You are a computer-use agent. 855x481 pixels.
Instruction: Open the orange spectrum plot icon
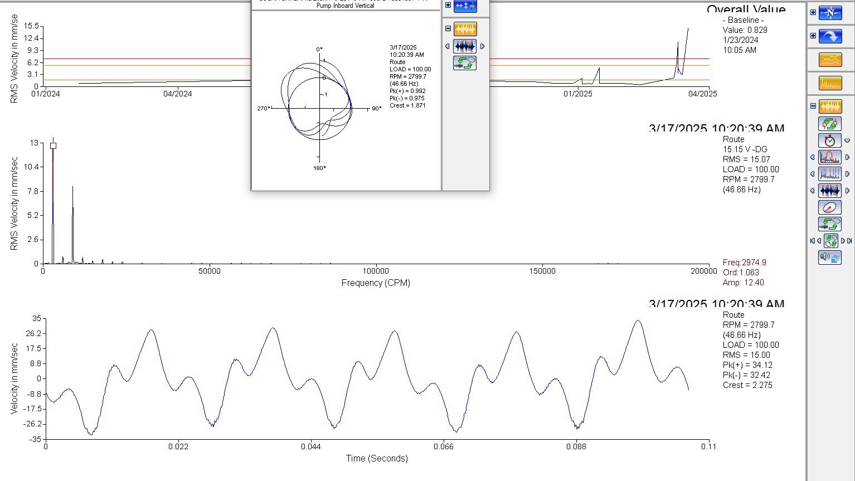coord(830,83)
